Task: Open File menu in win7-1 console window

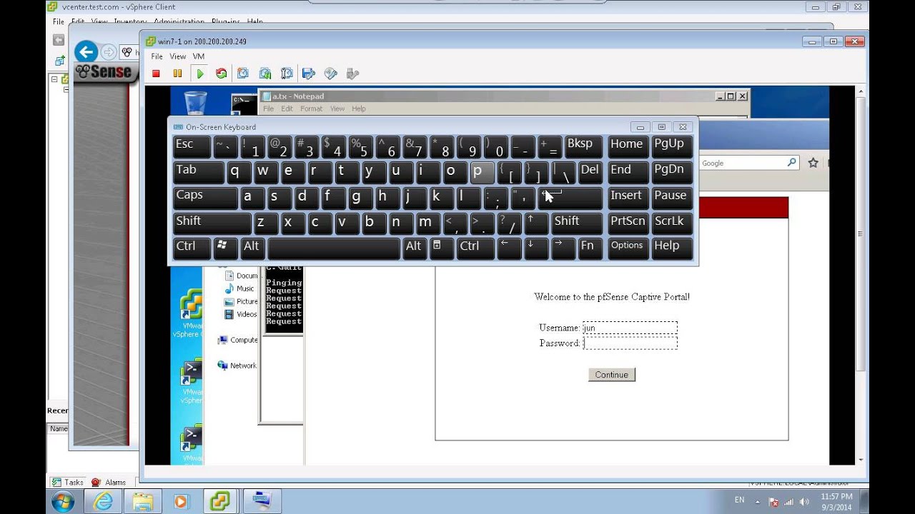Action: click(x=157, y=56)
